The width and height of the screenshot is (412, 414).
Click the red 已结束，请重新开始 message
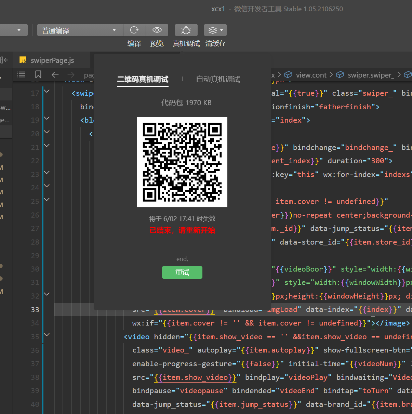pyautogui.click(x=182, y=230)
